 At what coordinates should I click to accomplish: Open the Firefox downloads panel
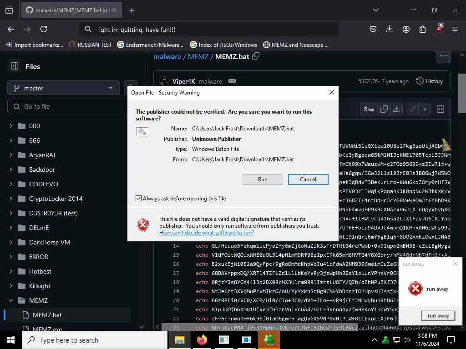(390, 29)
